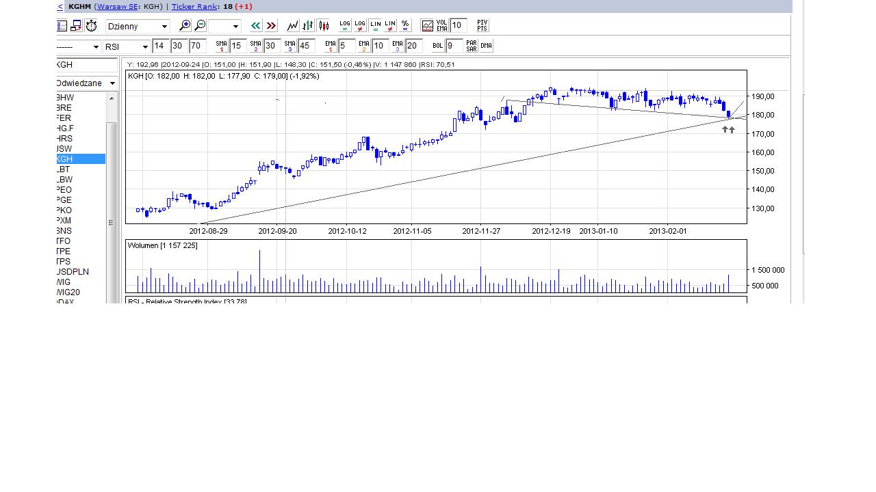
Task: Expand the Odwiedzane list dropdown
Action: click(x=112, y=83)
